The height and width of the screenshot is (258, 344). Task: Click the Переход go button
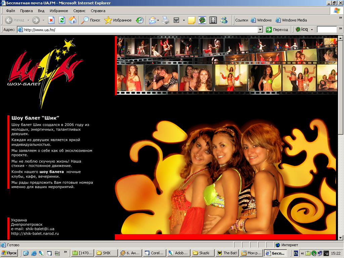tap(277, 30)
